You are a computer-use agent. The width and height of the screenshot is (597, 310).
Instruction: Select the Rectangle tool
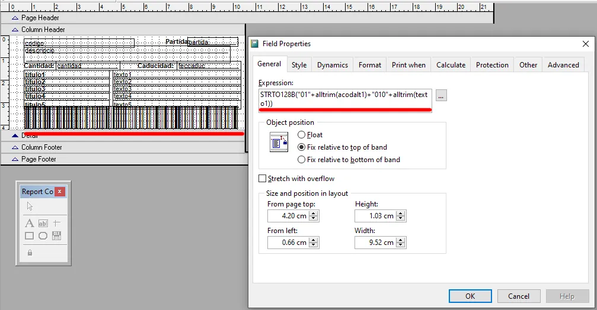pos(29,236)
